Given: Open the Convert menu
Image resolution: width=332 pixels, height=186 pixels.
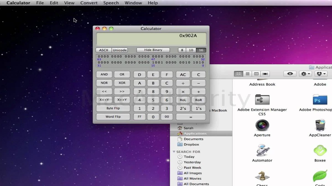Looking at the screenshot, I should coord(89,3).
